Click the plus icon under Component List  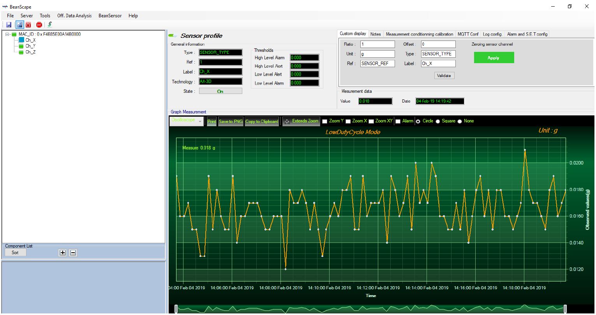click(x=62, y=253)
